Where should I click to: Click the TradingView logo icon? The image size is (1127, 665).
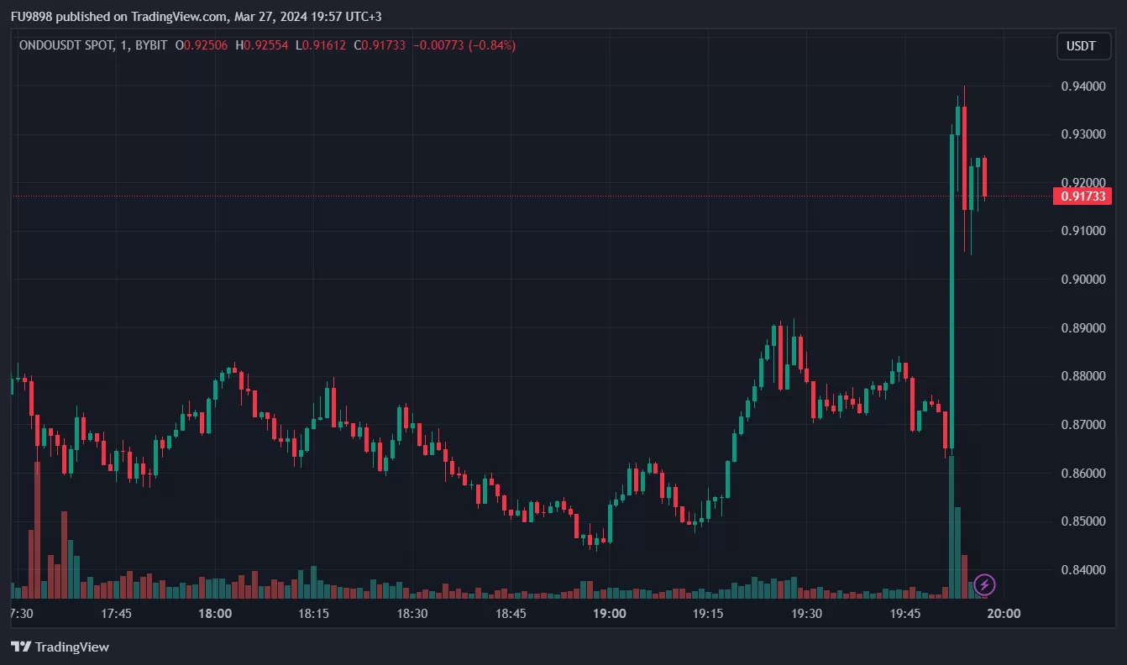pyautogui.click(x=21, y=647)
